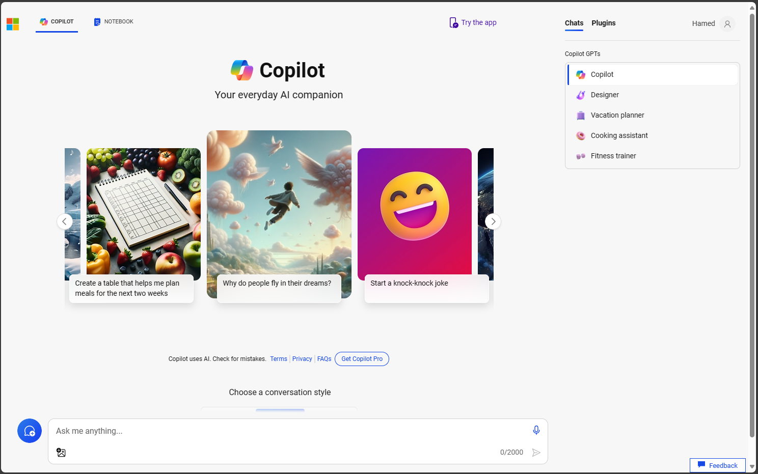Click the Microsoft logo icon
The image size is (758, 474).
[x=13, y=24]
